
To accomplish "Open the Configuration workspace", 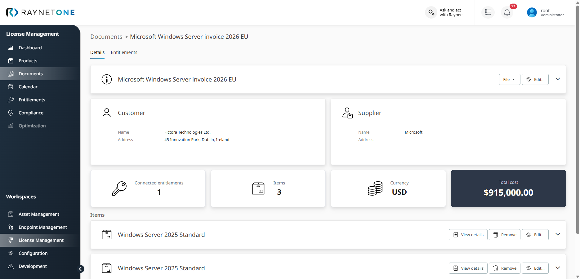I will [40, 253].
